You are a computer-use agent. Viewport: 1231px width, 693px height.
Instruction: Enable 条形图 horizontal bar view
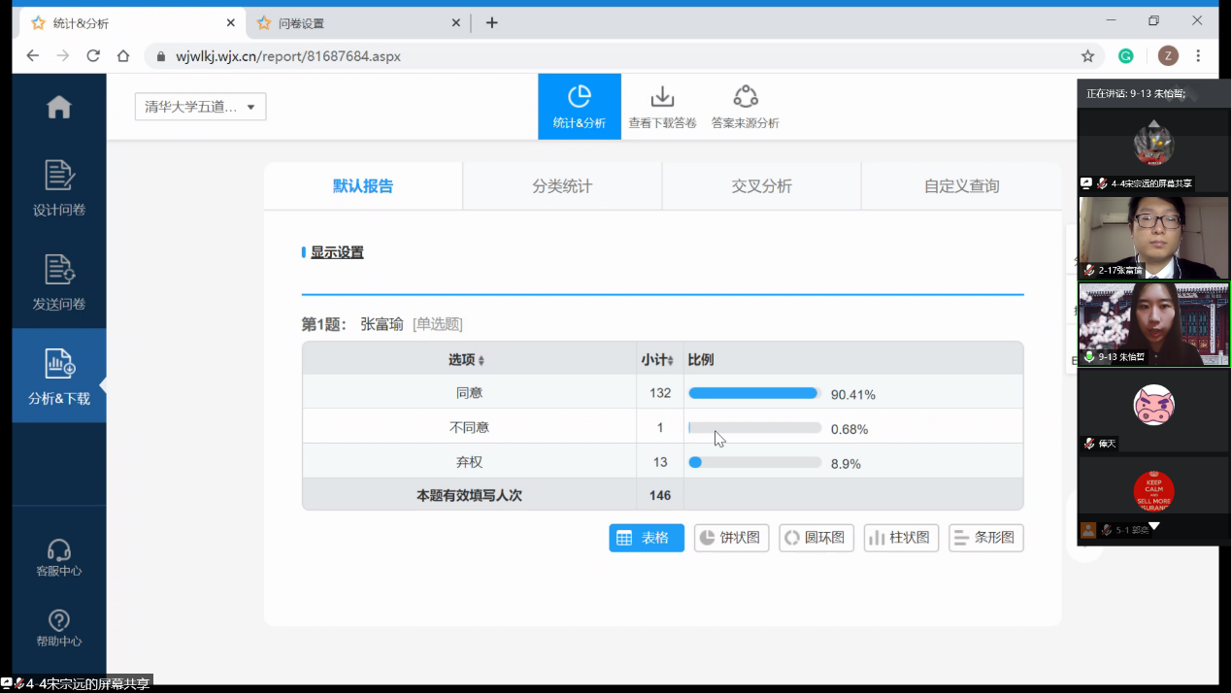tap(985, 537)
